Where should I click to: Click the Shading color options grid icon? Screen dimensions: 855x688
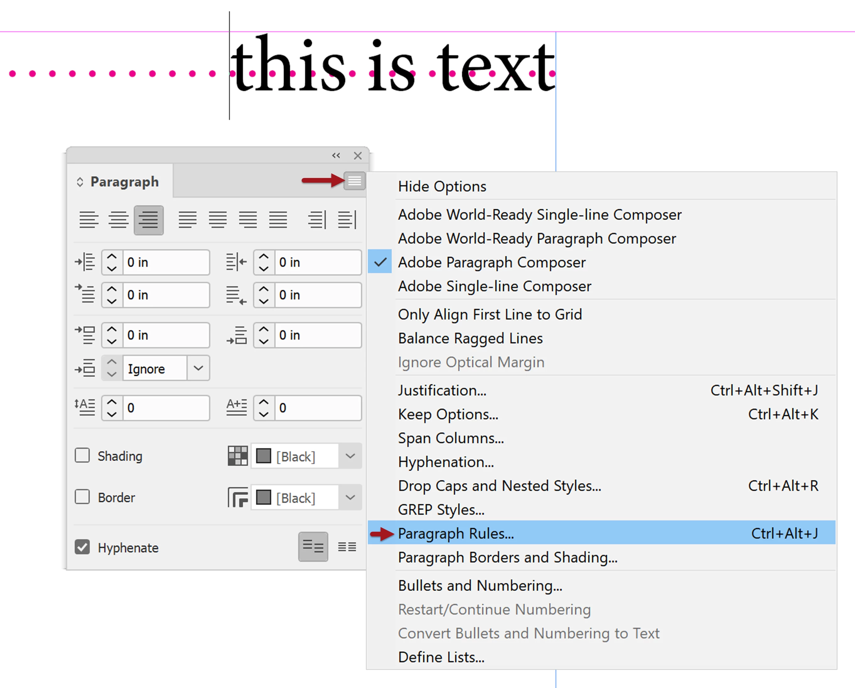tap(237, 456)
